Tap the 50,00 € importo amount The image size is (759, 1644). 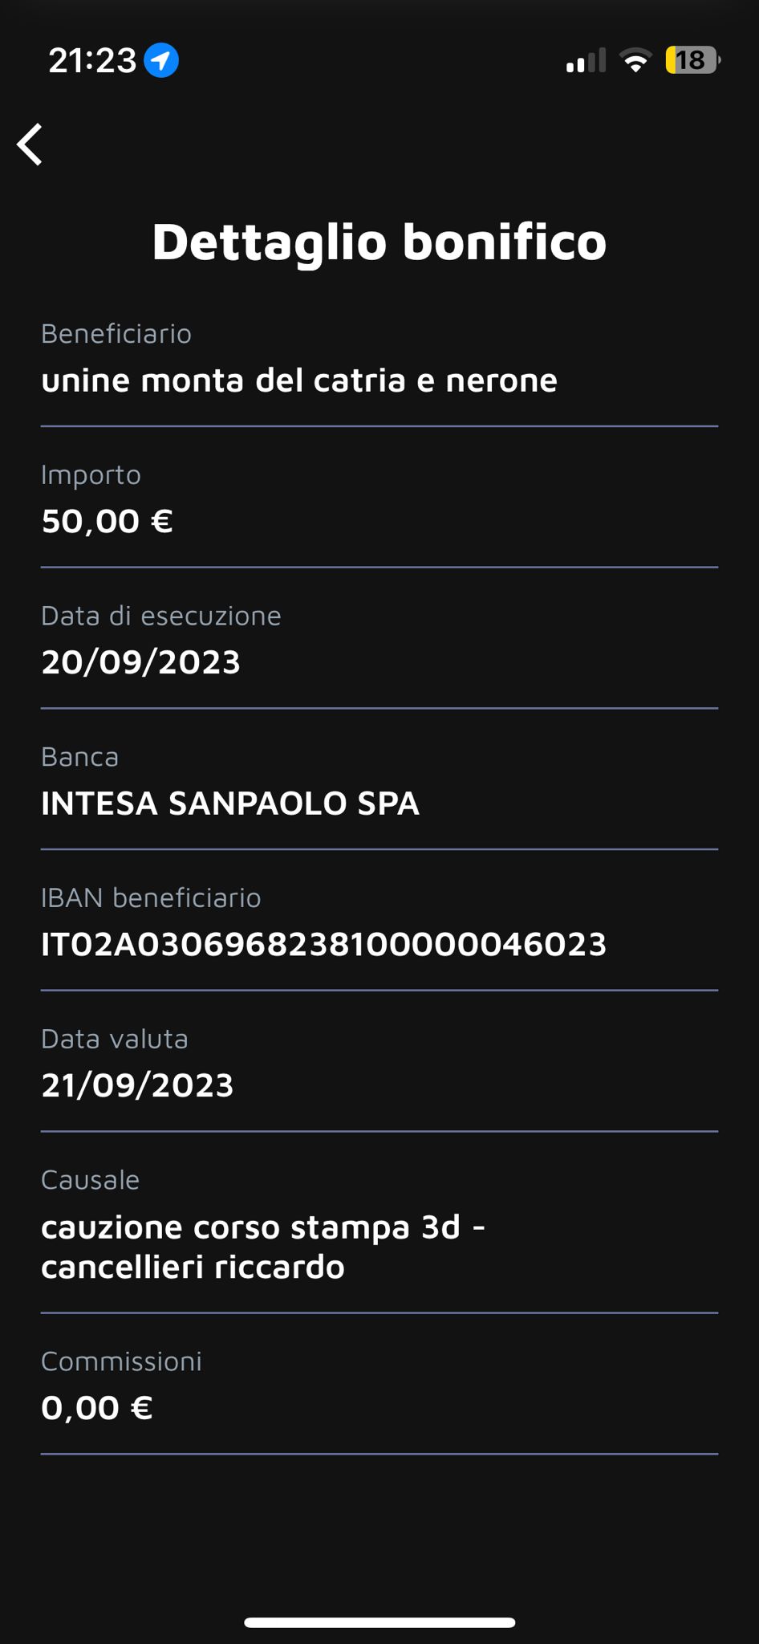(107, 522)
